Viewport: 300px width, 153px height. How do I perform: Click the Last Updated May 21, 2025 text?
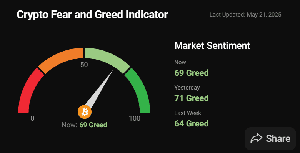(x=245, y=15)
